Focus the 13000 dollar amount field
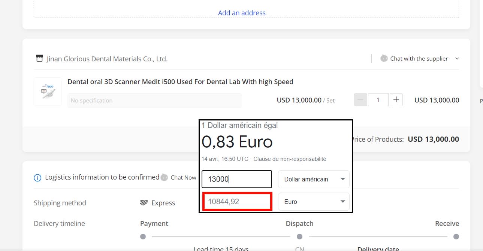This screenshot has height=251, width=483. click(x=236, y=179)
